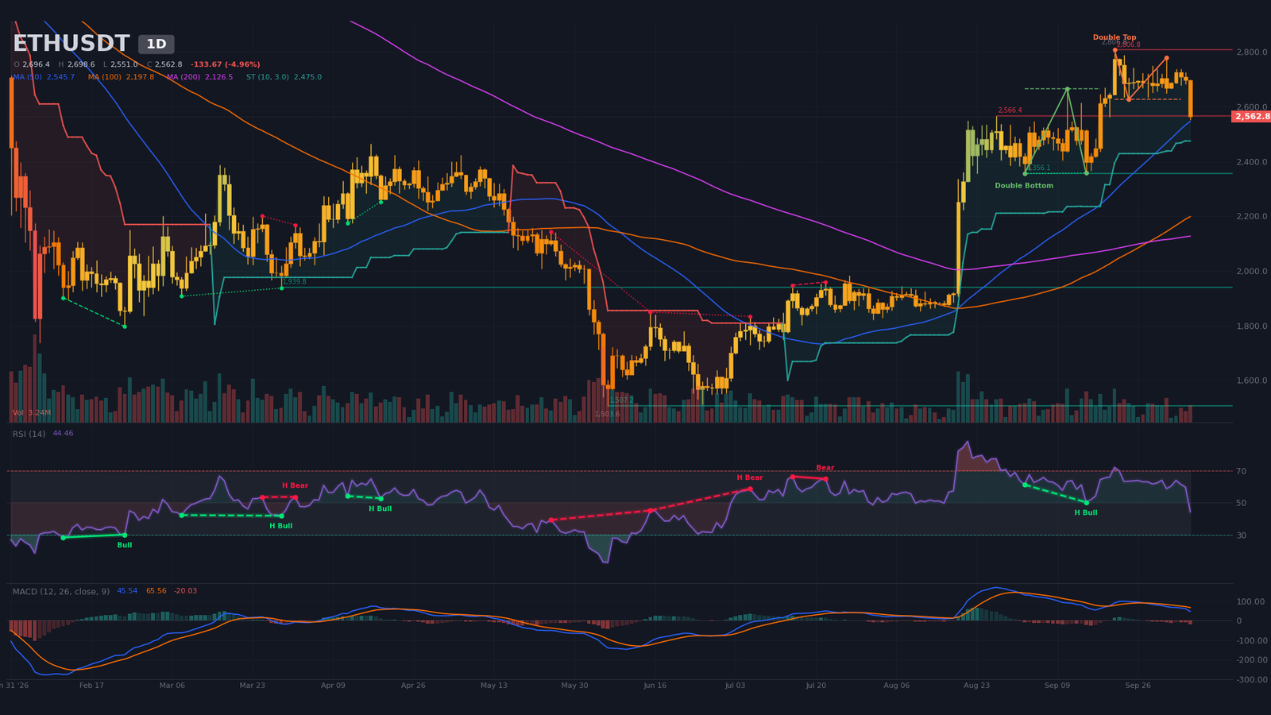Click the MA 100 value 2,197.8

tap(140, 77)
